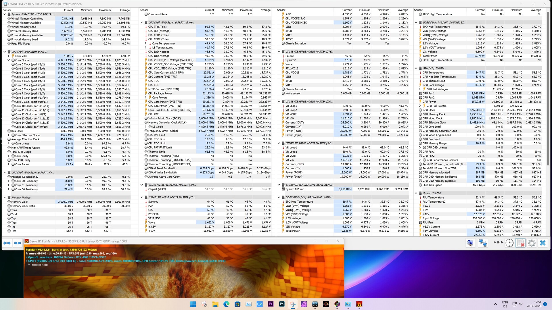Collapse the Memory Timings sensor group

point(5,197)
